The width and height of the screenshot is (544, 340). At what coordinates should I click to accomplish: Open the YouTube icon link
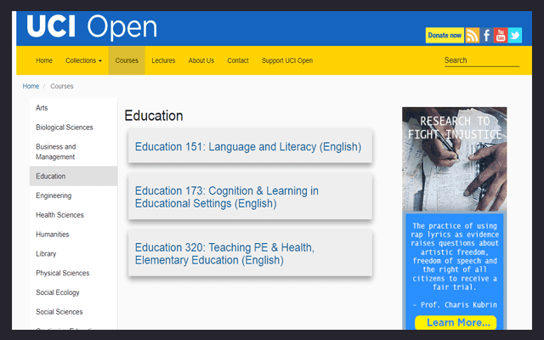point(501,35)
